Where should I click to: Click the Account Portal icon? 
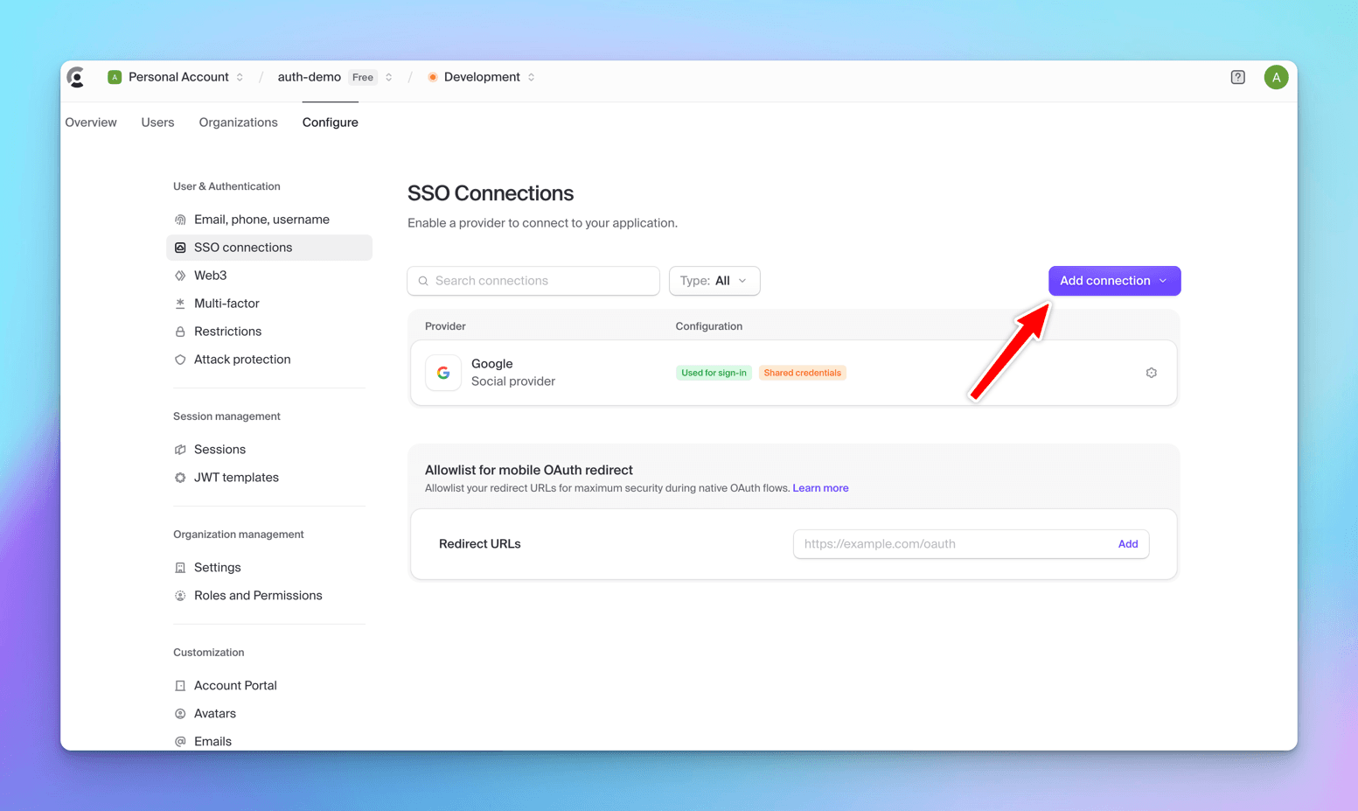point(180,686)
